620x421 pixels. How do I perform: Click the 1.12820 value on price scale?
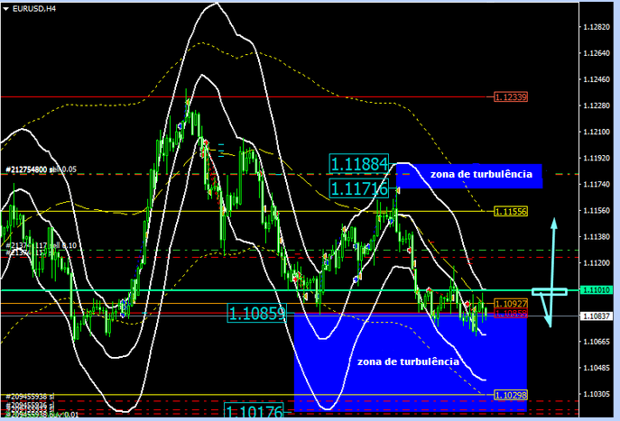pos(596,28)
